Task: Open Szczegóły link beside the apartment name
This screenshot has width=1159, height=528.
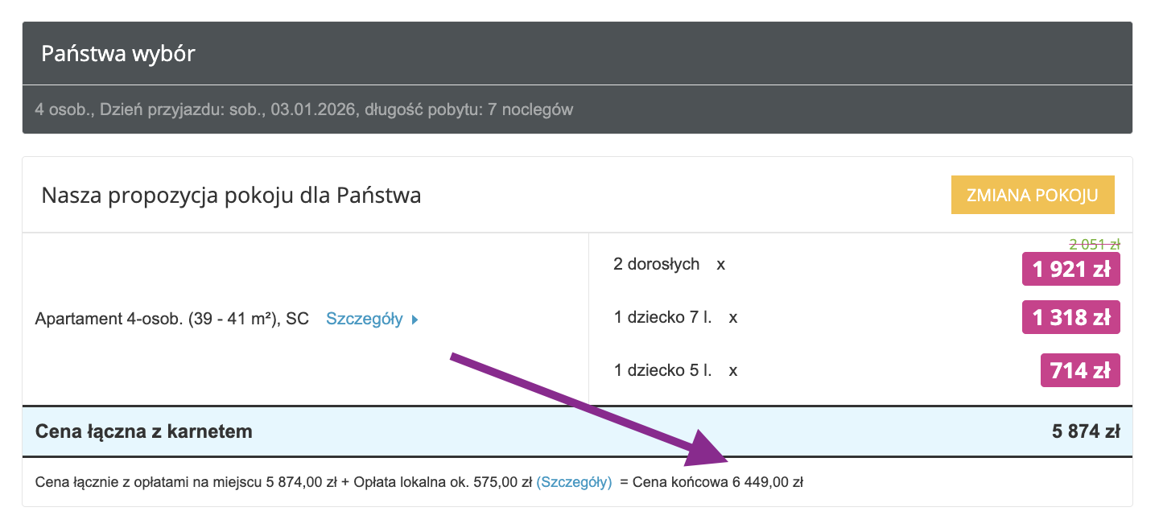Action: 364,319
